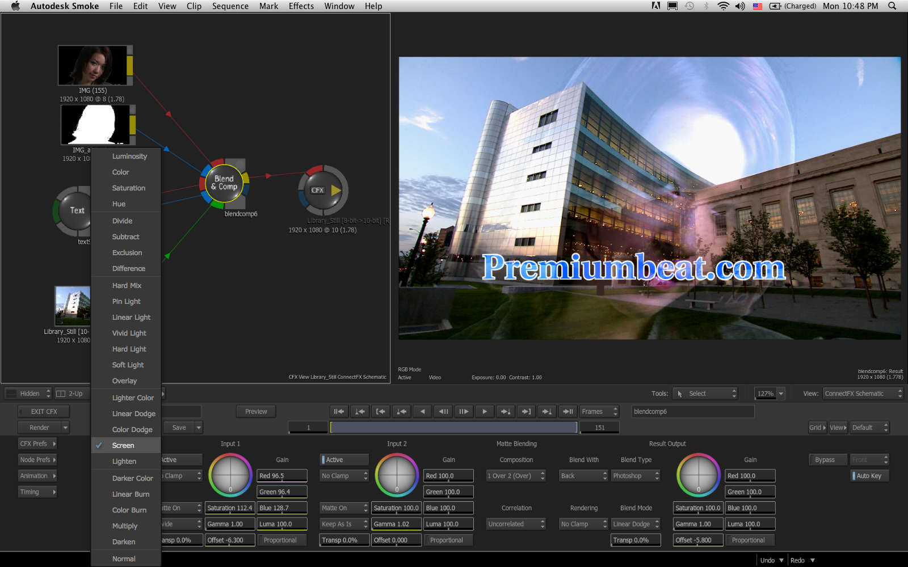The width and height of the screenshot is (908, 567).
Task: Step forward one frame
Action: tap(464, 412)
